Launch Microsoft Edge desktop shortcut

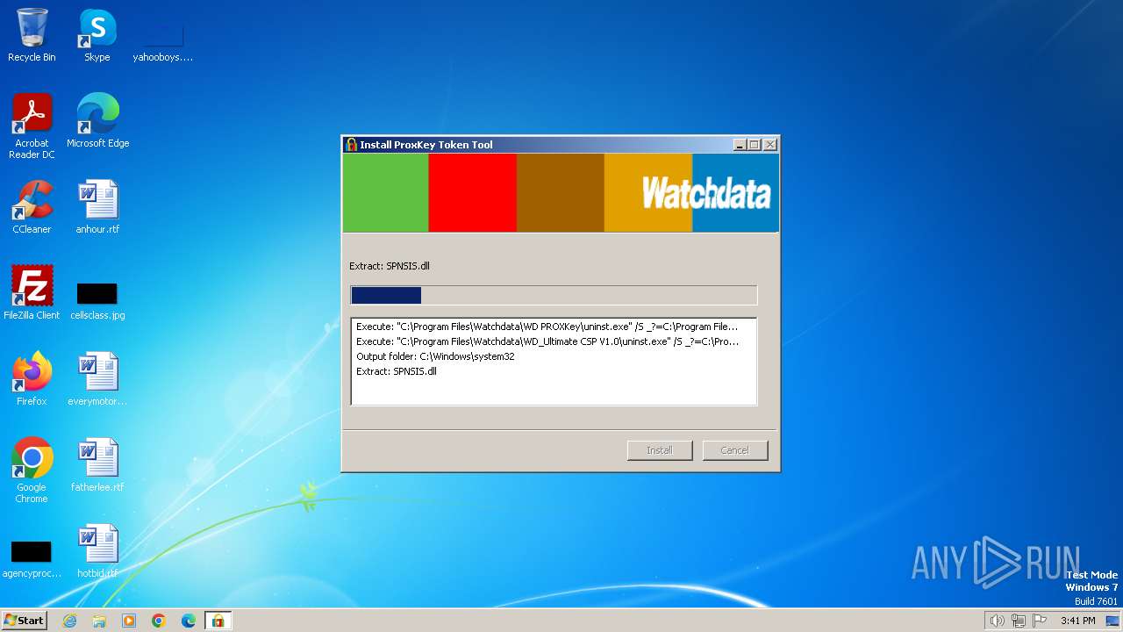pyautogui.click(x=97, y=121)
